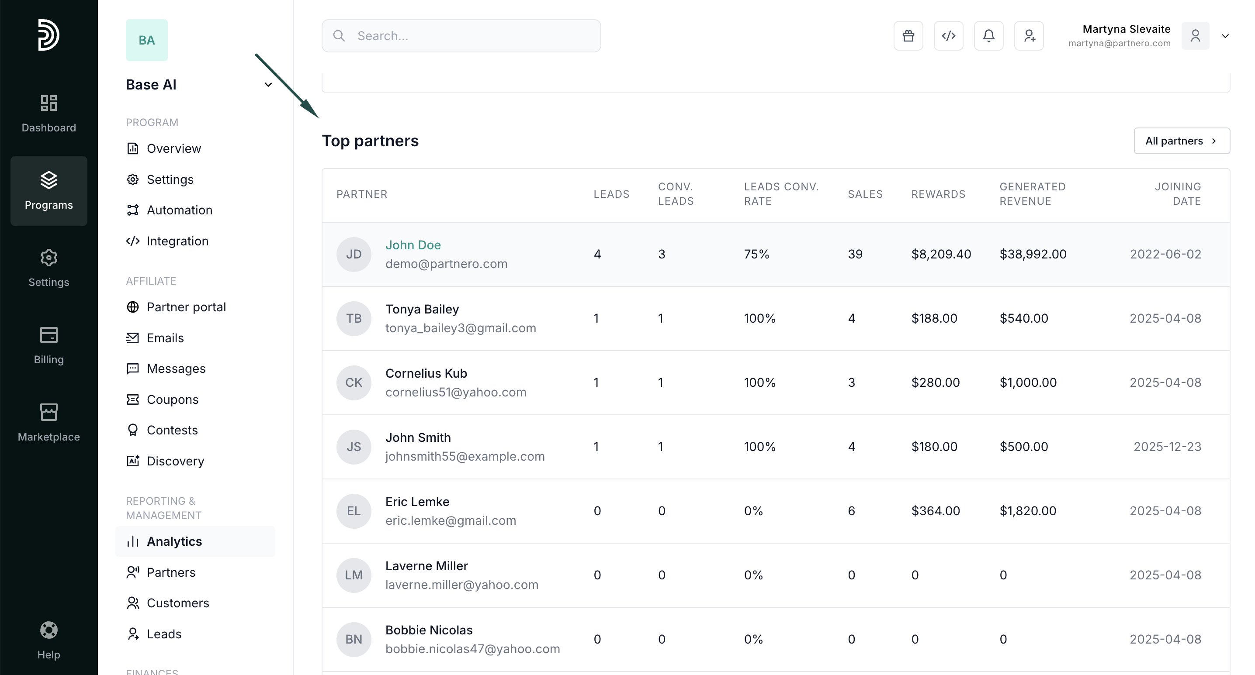Open Partner portal menu item
The height and width of the screenshot is (675, 1255).
click(x=186, y=307)
